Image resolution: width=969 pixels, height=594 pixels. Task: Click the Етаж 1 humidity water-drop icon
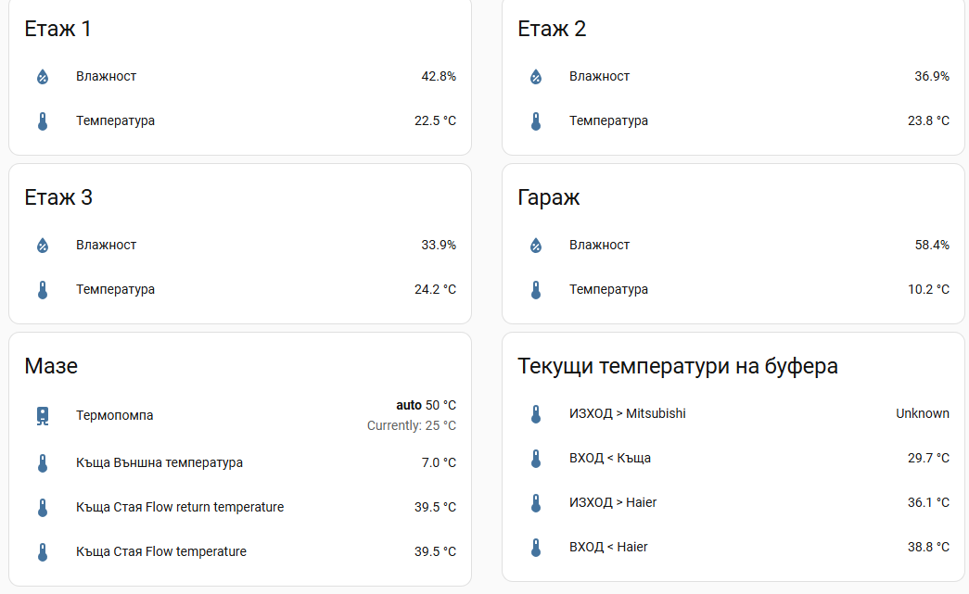coord(42,77)
